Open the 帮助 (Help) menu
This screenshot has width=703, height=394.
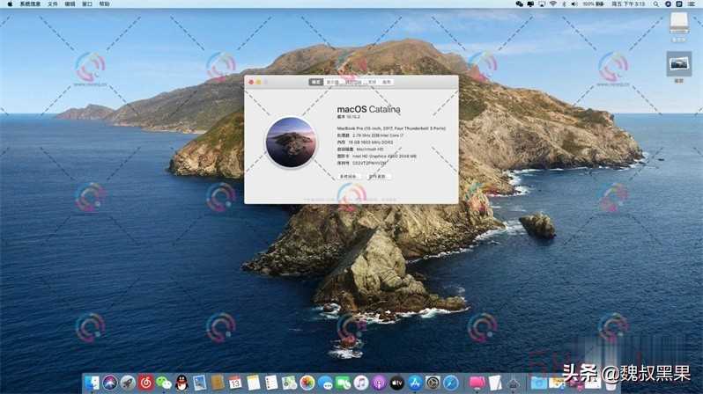coord(105,4)
